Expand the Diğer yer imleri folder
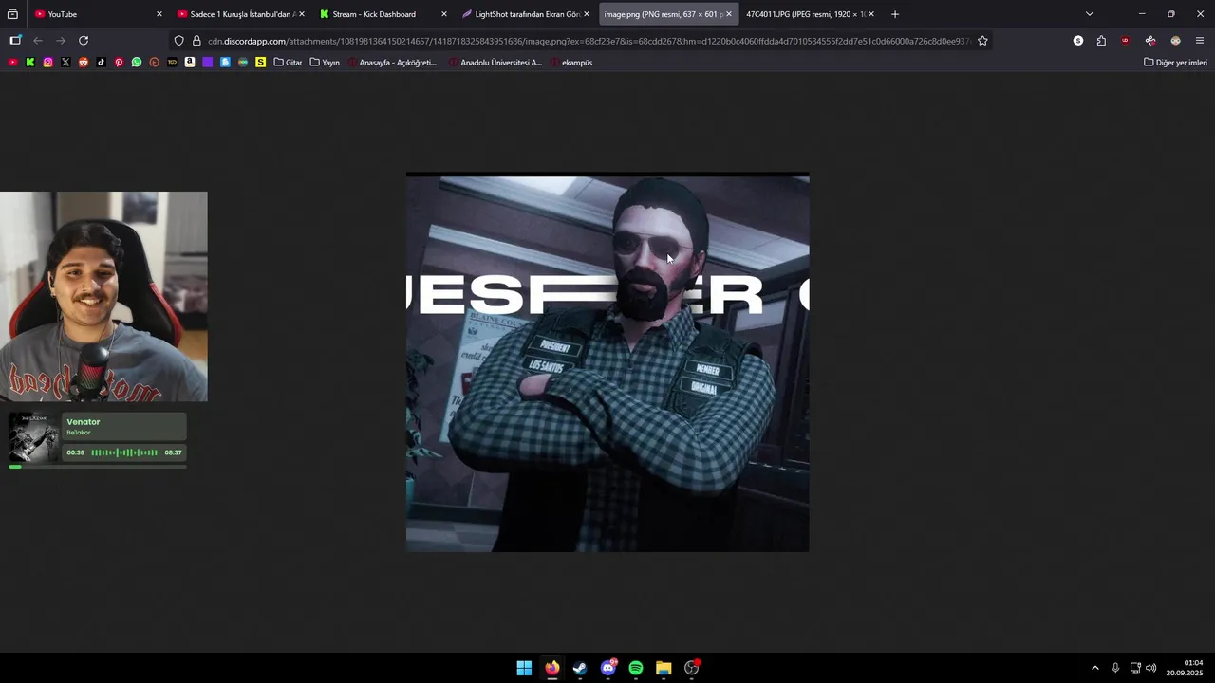 [x=1175, y=63]
